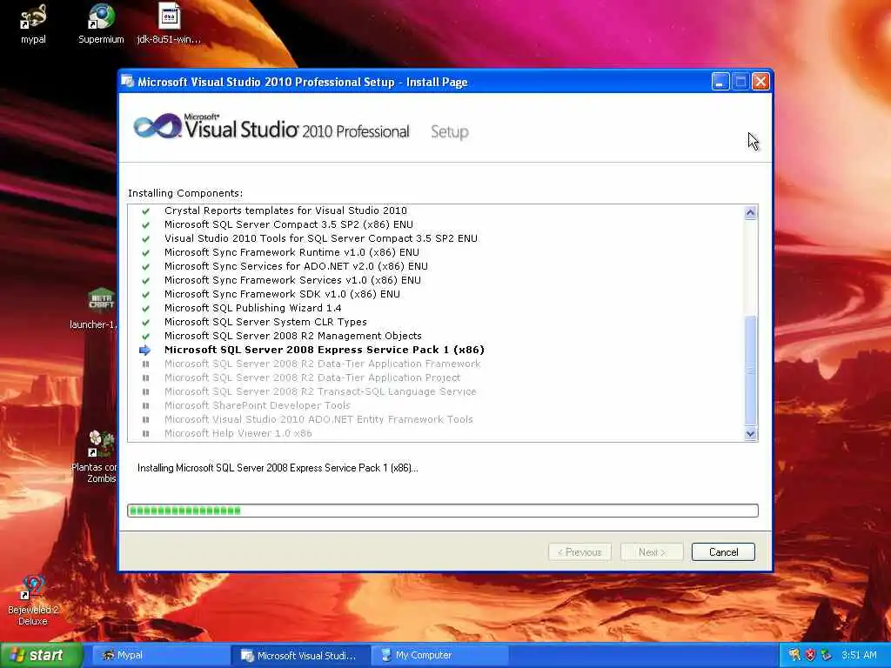The height and width of the screenshot is (668, 891).
Task: Minimize the Visual Studio setup window
Action: (720, 82)
